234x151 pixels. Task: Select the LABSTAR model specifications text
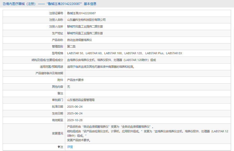124,53
